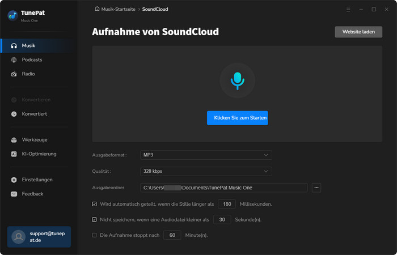Click the 'Qualität :' label
Viewport: 397px width, 255px height.
point(102,171)
